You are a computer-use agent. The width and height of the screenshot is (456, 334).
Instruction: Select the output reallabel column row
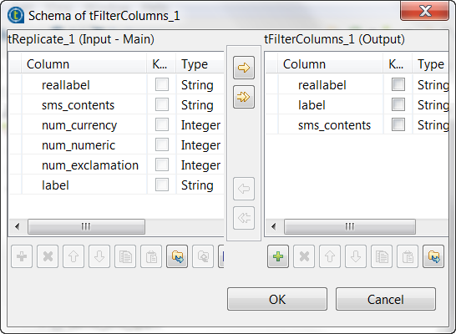click(x=357, y=85)
